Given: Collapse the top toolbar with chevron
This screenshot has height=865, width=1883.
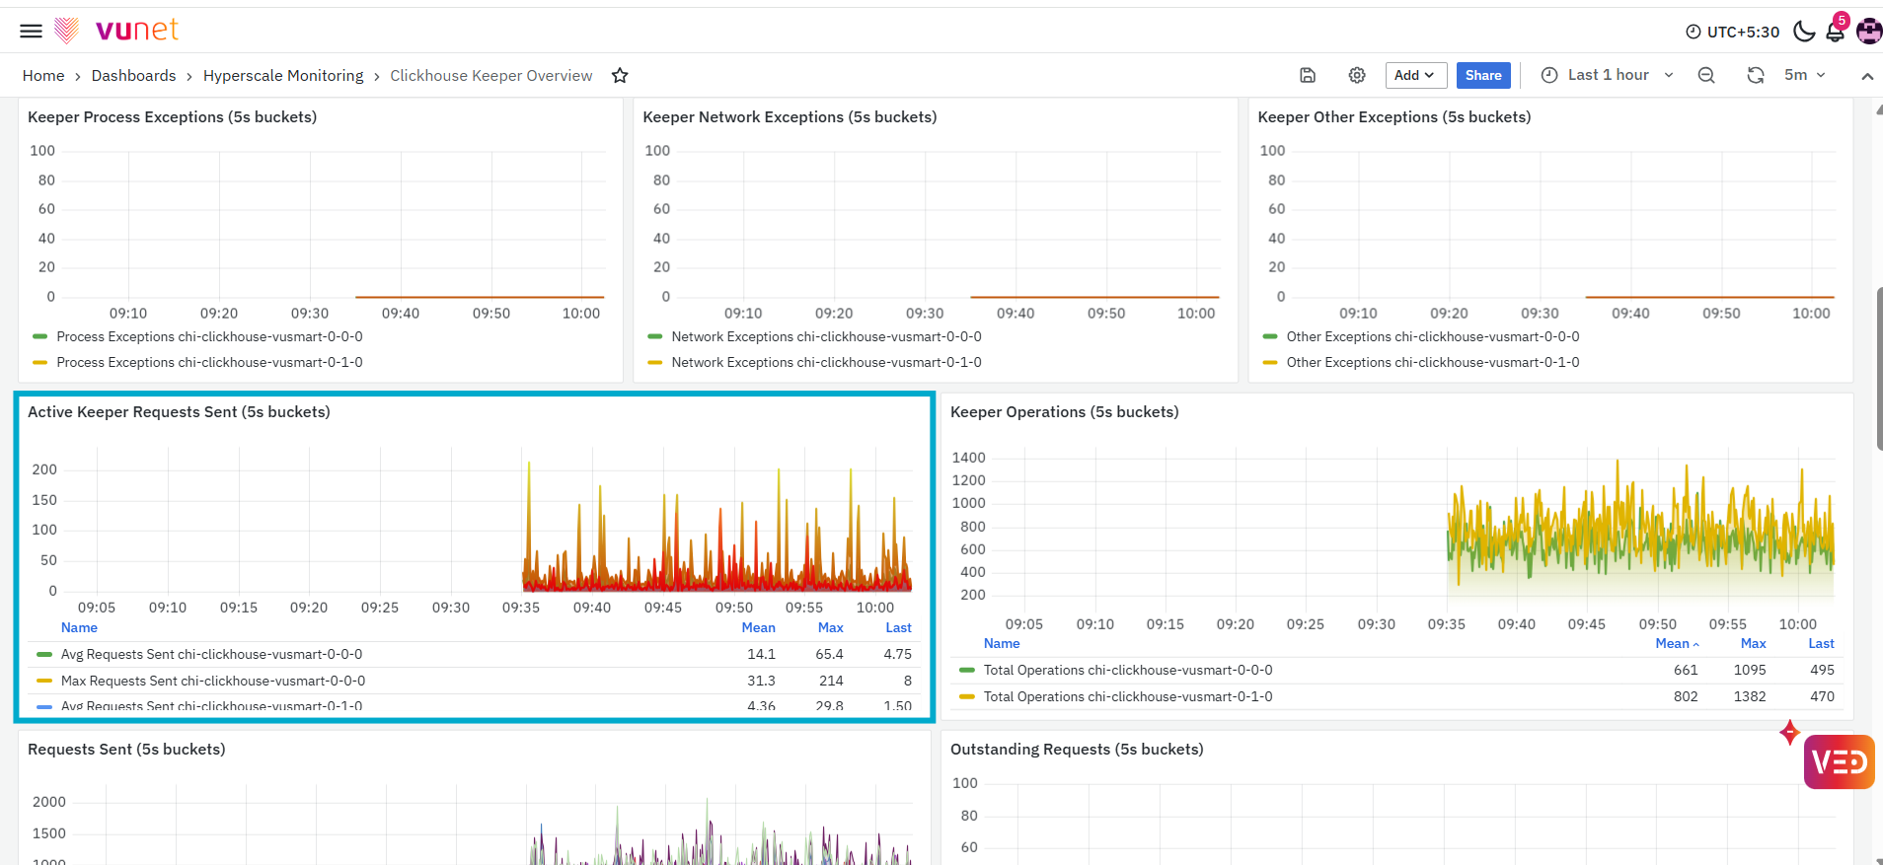Looking at the screenshot, I should pyautogui.click(x=1867, y=76).
